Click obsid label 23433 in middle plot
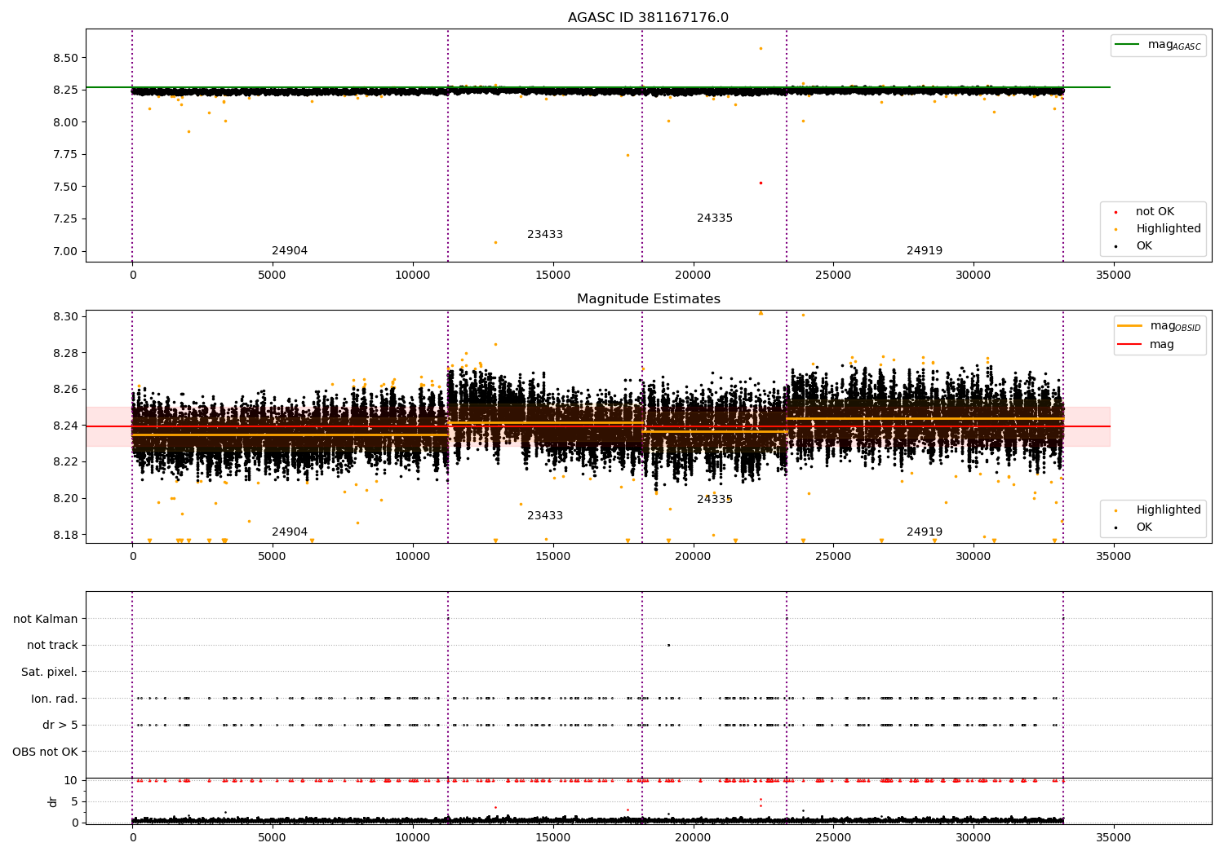1224x856 pixels. coord(545,516)
